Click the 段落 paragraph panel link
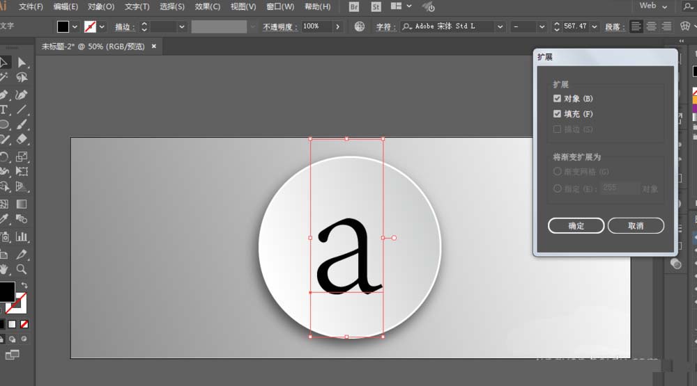The image size is (697, 386). (x=615, y=27)
